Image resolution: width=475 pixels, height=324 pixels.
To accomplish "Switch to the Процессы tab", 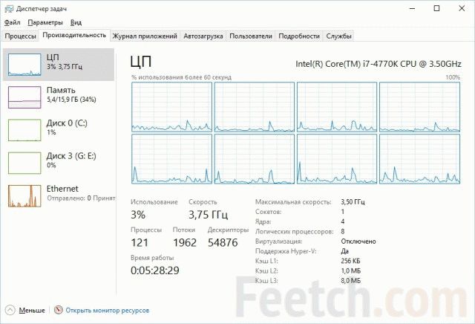I will 20,36.
